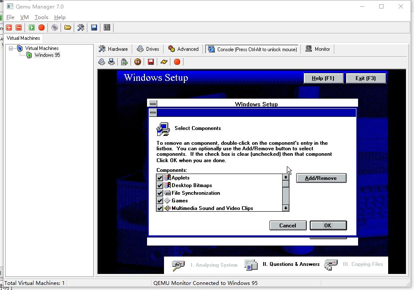The width and height of the screenshot is (414, 290).
Task: Close the Qemu Manager window
Action: point(401,6)
